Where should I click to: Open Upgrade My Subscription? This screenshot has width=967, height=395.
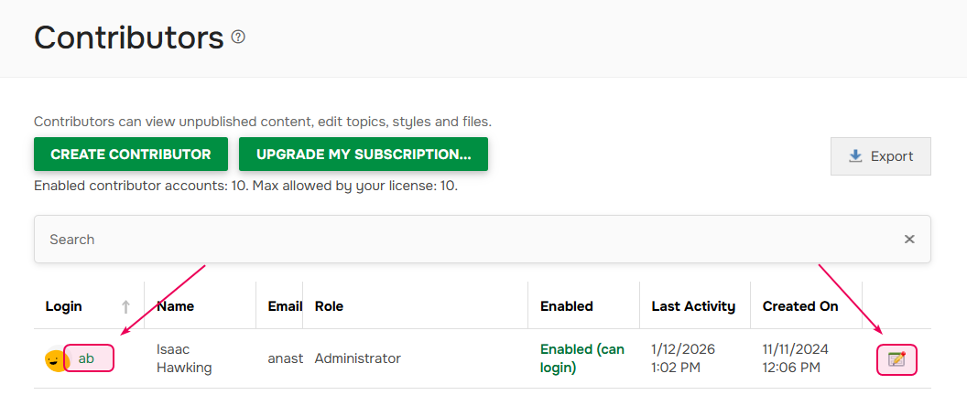click(x=364, y=155)
